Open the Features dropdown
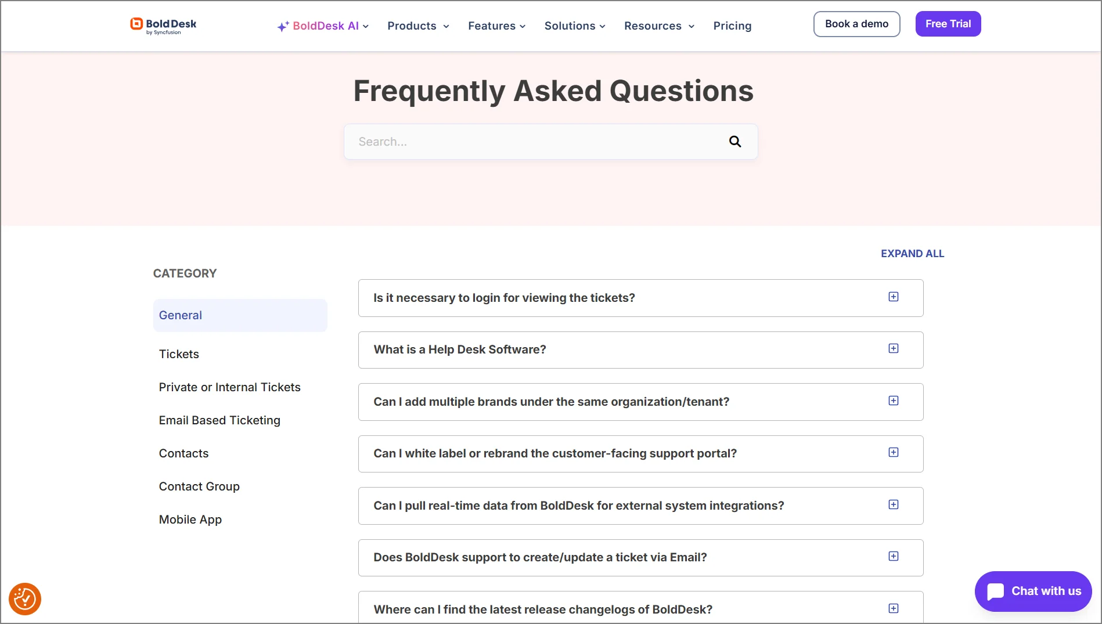This screenshot has height=624, width=1102. click(496, 26)
